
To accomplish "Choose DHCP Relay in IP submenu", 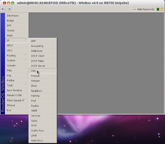I will pyautogui.click(x=43, y=61).
